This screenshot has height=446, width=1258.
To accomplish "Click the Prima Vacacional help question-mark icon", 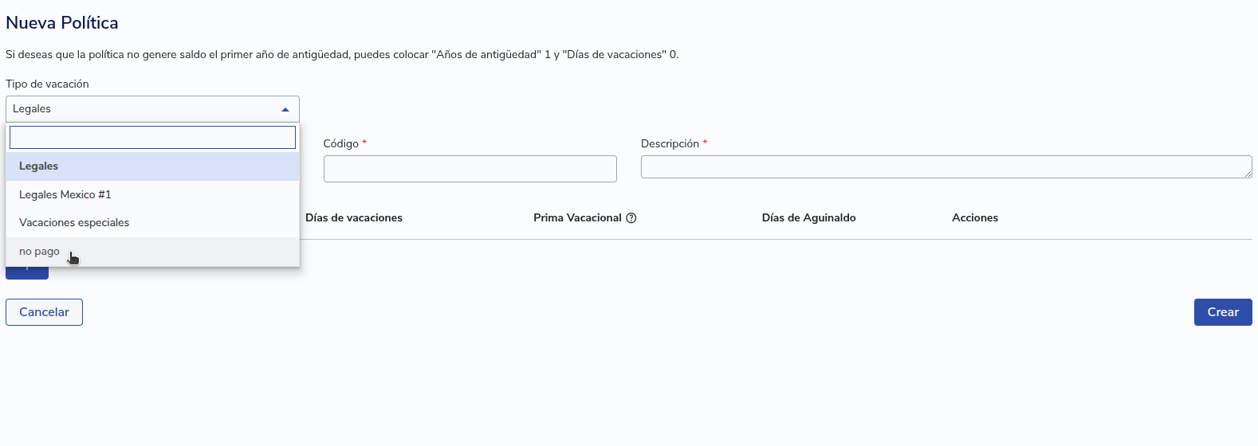I will (x=631, y=218).
